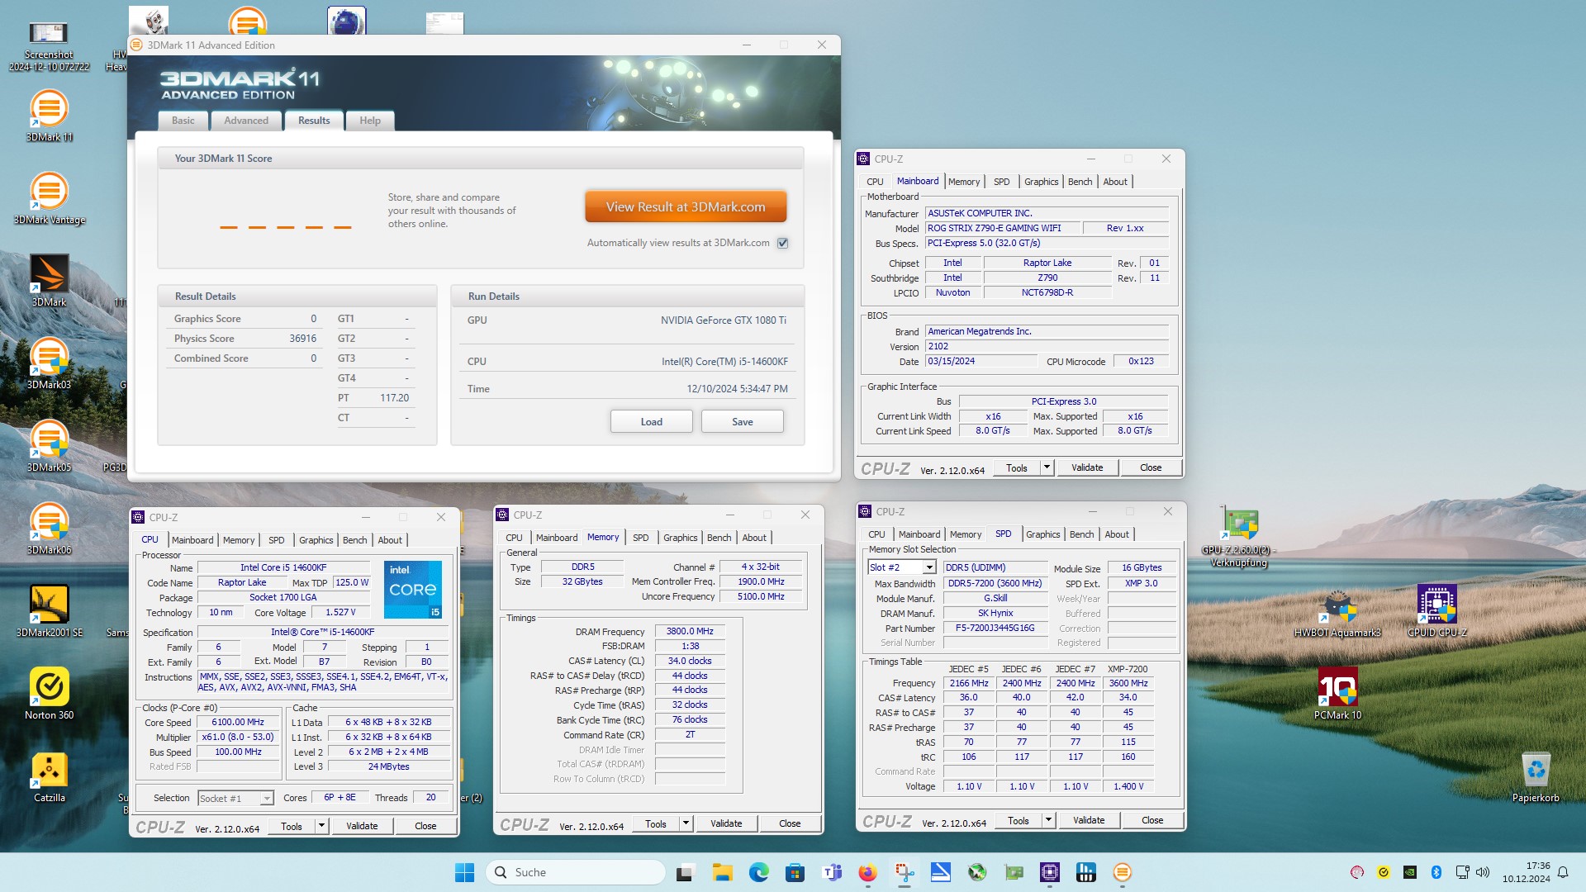Click the DRAM Frequency value 3800.0 MHz
The width and height of the screenshot is (1586, 892).
point(690,631)
